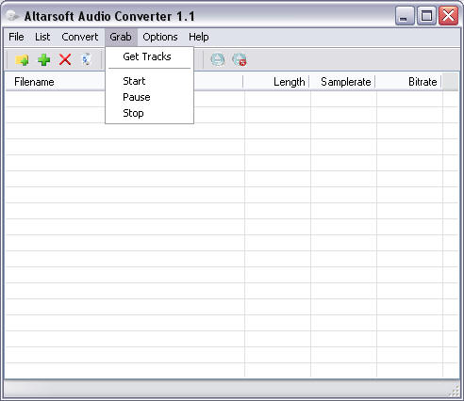Click the Altarsoft app icon in title bar
464x401 pixels.
(12, 16)
